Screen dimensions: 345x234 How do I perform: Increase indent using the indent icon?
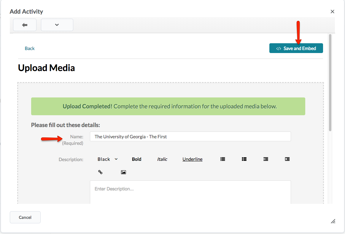[287, 159]
